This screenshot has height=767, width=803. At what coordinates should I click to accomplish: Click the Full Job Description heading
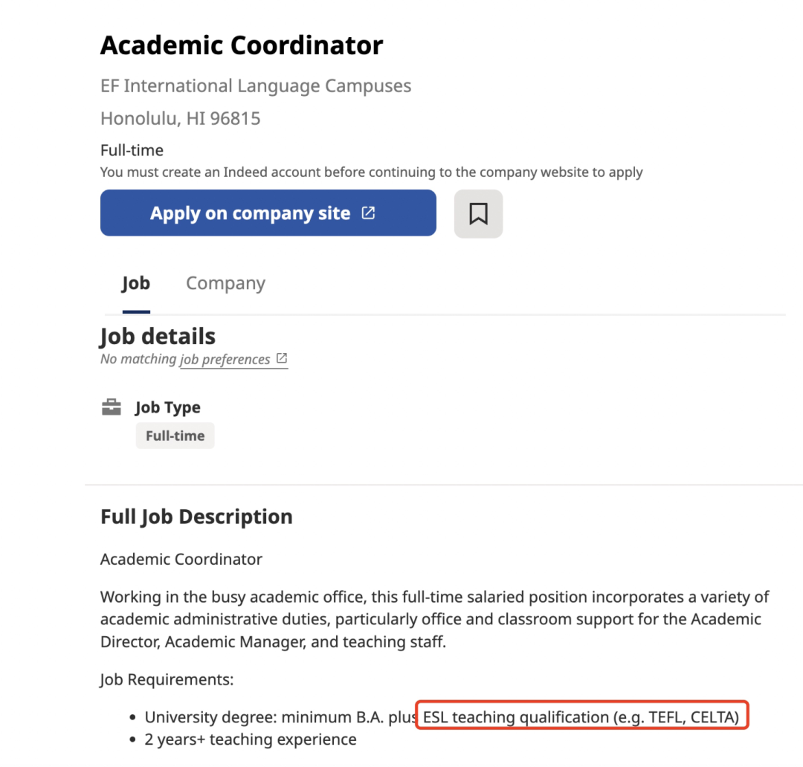(196, 517)
